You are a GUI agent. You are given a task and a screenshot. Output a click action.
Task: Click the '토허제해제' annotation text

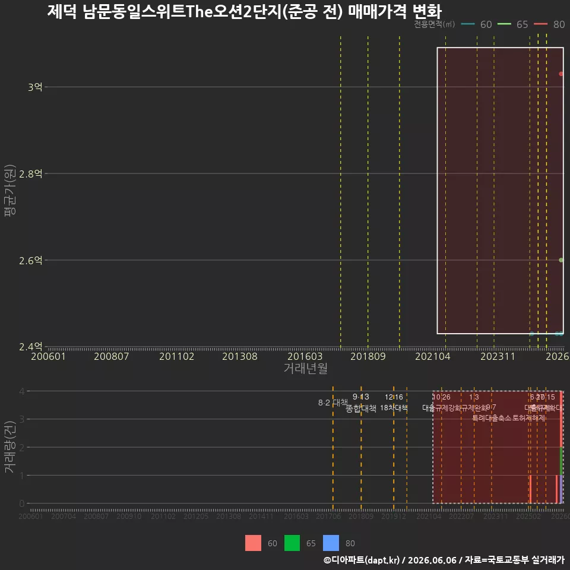[528, 418]
